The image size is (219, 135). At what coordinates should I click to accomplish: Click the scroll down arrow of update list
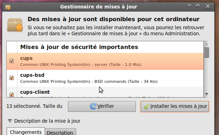tap(207, 94)
